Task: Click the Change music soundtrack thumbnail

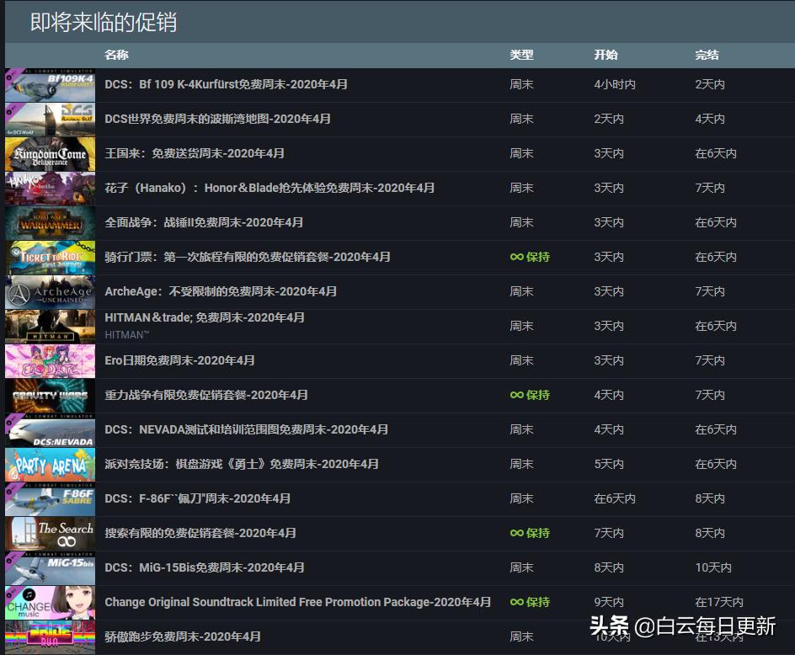Action: click(49, 602)
